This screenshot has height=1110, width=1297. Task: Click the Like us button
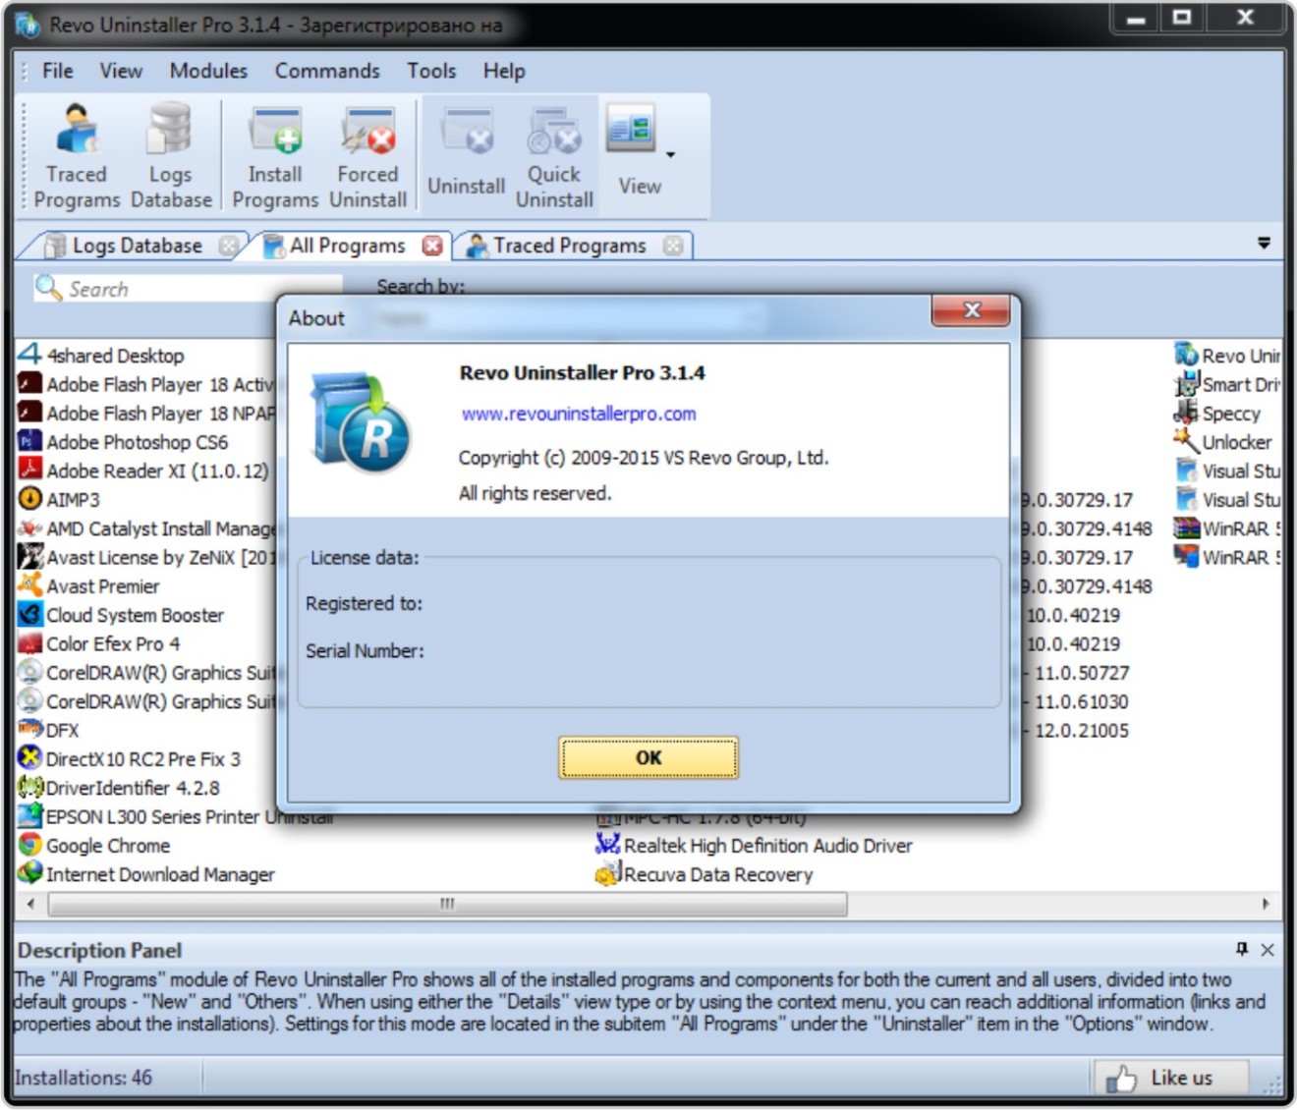point(1169,1078)
